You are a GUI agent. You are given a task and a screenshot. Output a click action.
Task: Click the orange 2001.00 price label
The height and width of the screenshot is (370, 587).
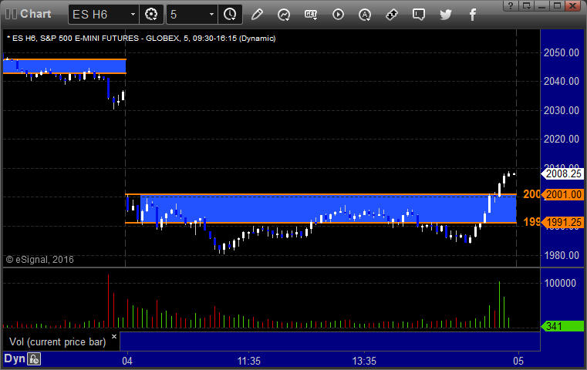562,194
